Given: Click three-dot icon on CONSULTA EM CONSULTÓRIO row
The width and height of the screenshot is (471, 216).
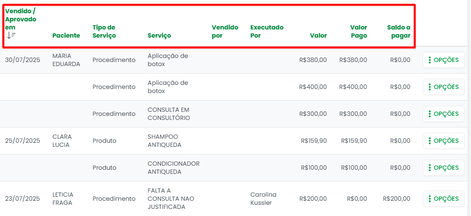Looking at the screenshot, I should [x=430, y=114].
